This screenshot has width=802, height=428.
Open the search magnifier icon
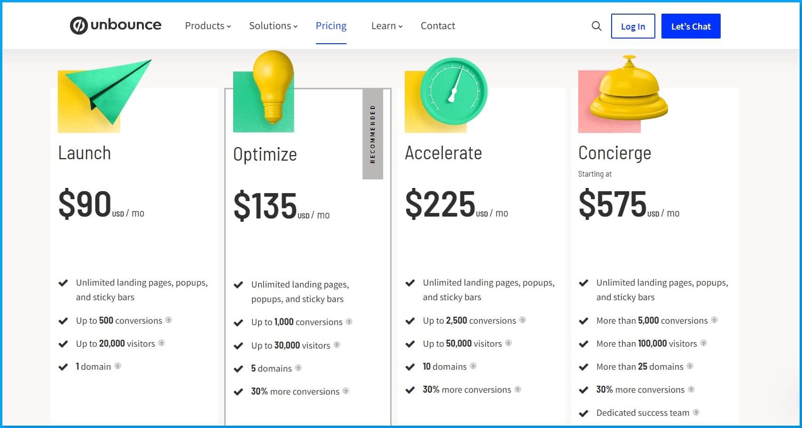597,26
